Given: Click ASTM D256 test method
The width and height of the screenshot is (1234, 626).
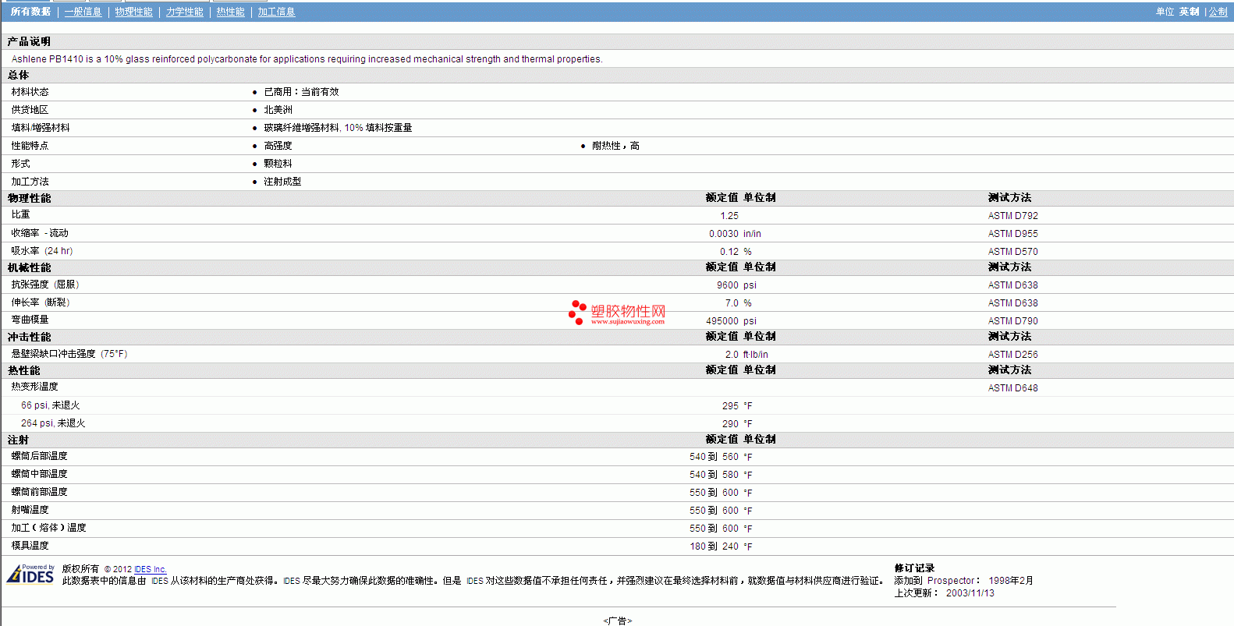Looking at the screenshot, I should pyautogui.click(x=1012, y=355).
